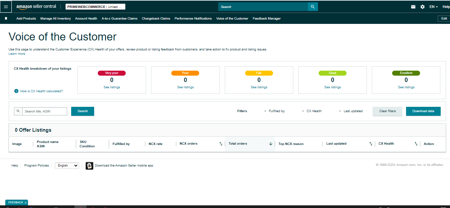The width and height of the screenshot is (450, 208).
Task: Open the PRIMEWEBCOMMERCE account switcher
Action: [95, 7]
